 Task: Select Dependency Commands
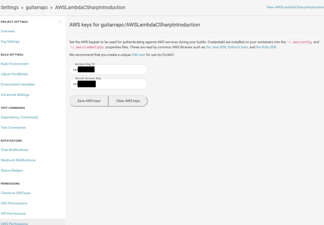click(x=19, y=117)
